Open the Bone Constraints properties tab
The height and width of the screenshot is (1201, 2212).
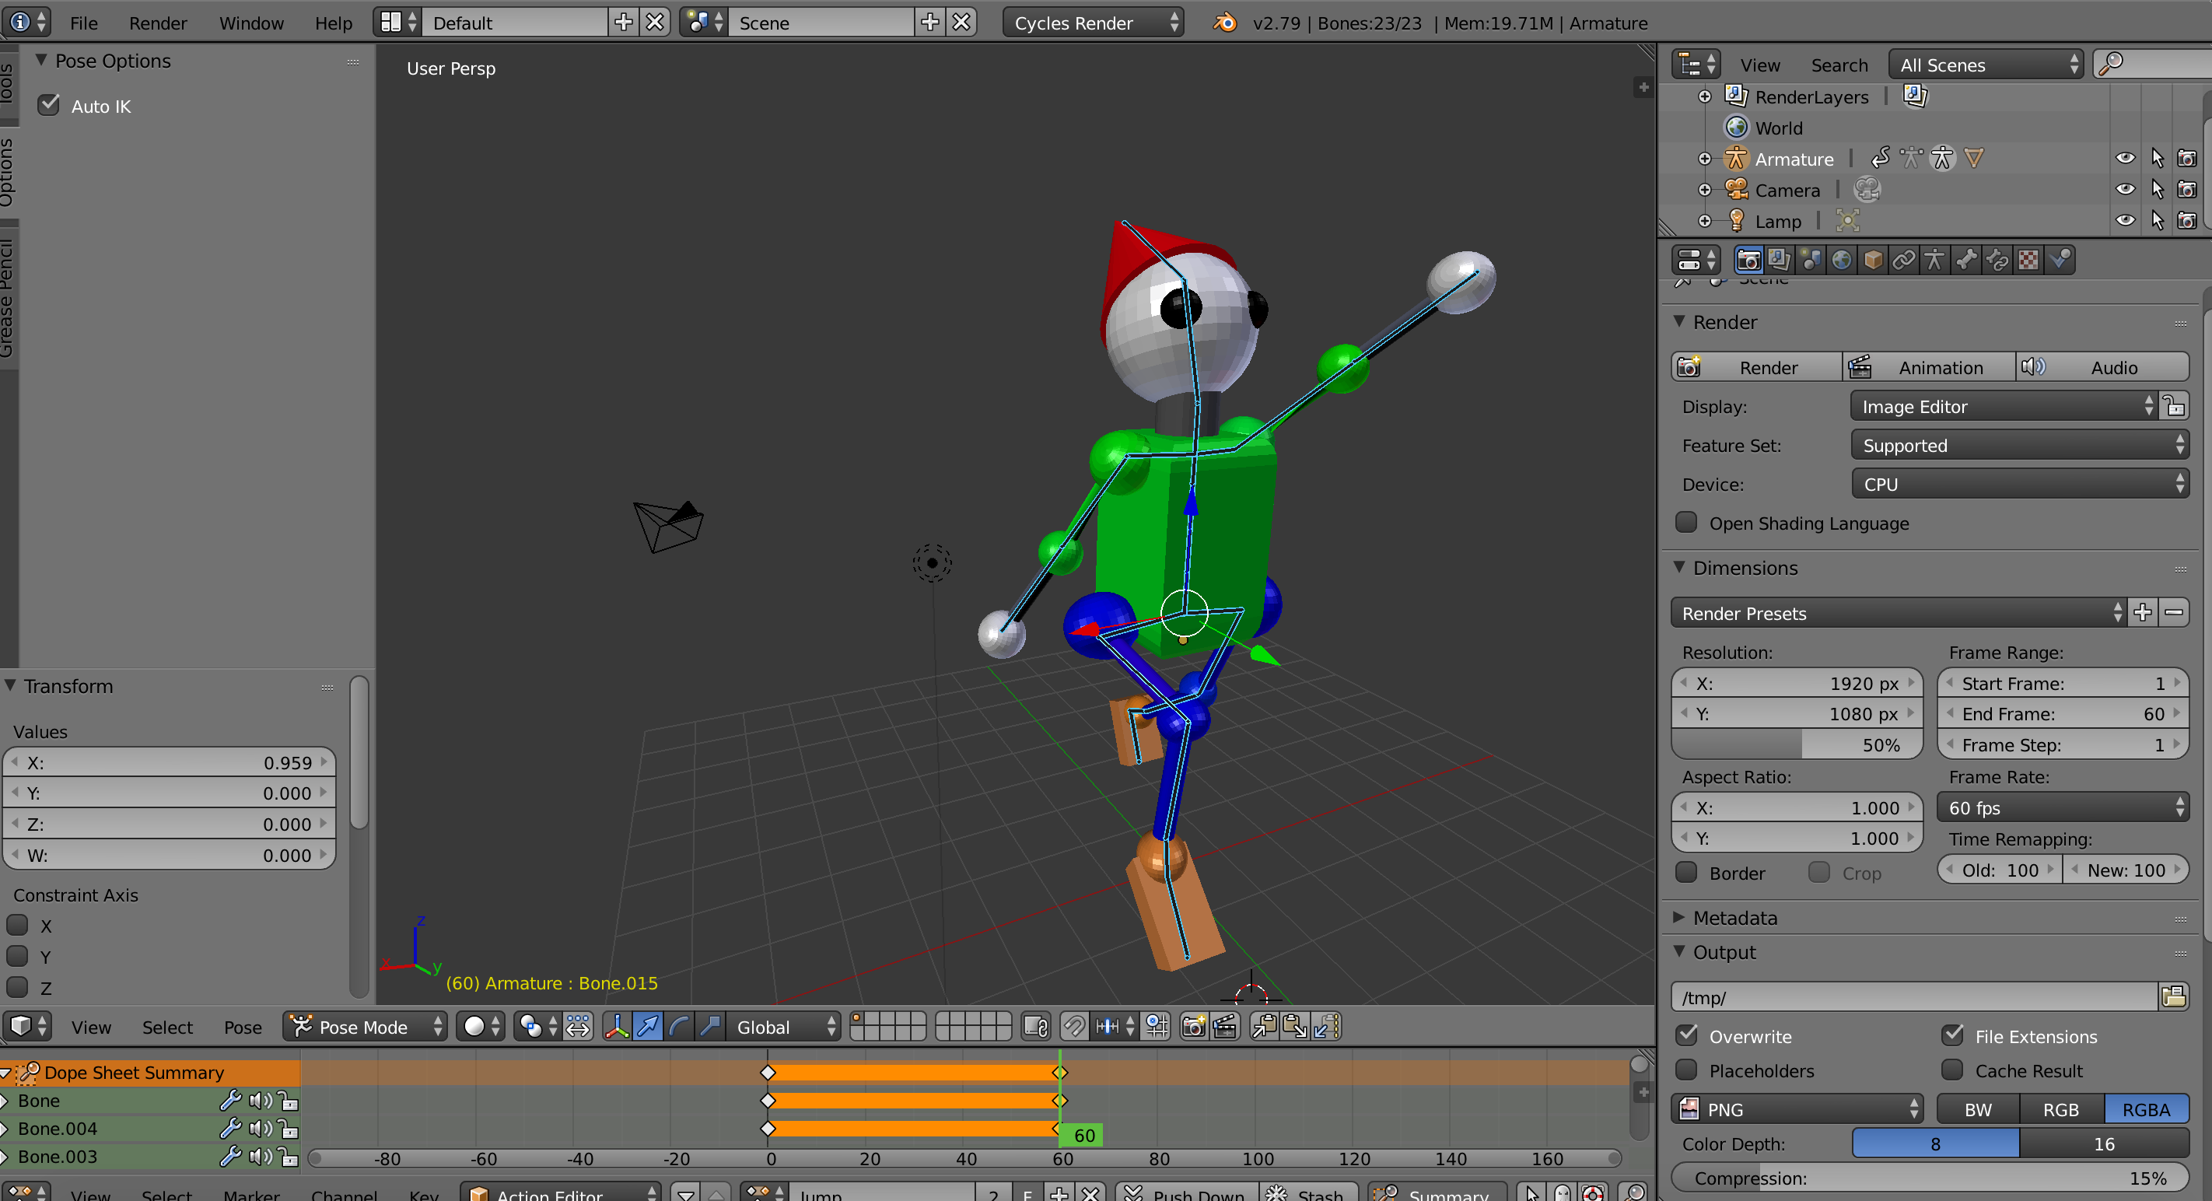1997,259
